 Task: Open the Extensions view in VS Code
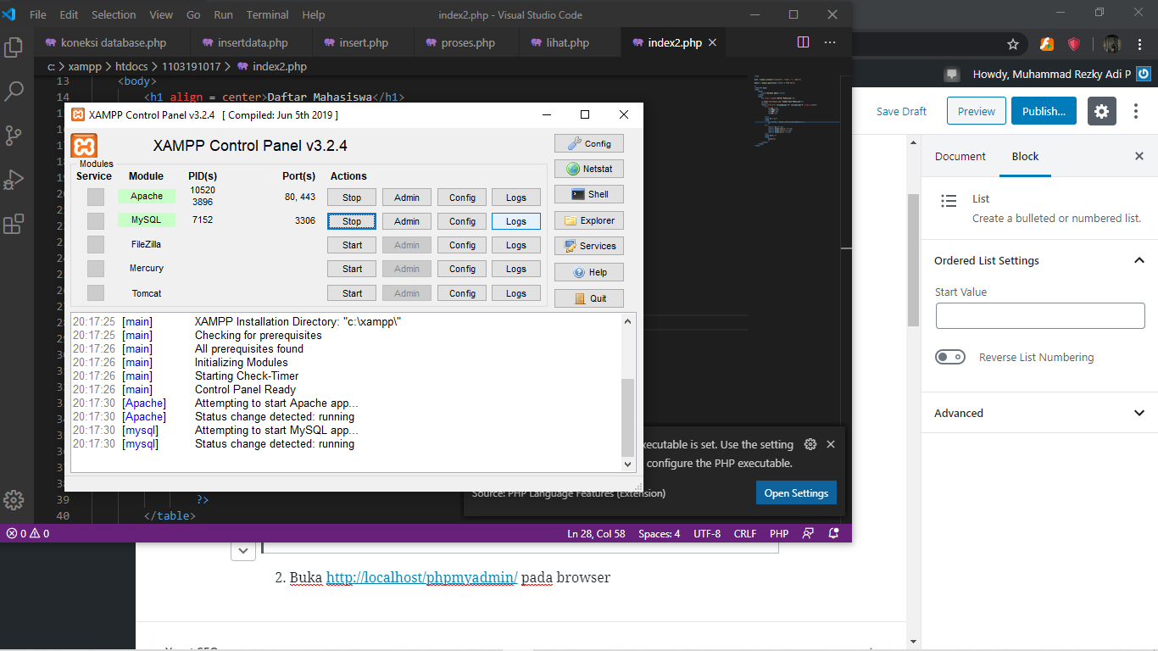click(x=14, y=224)
